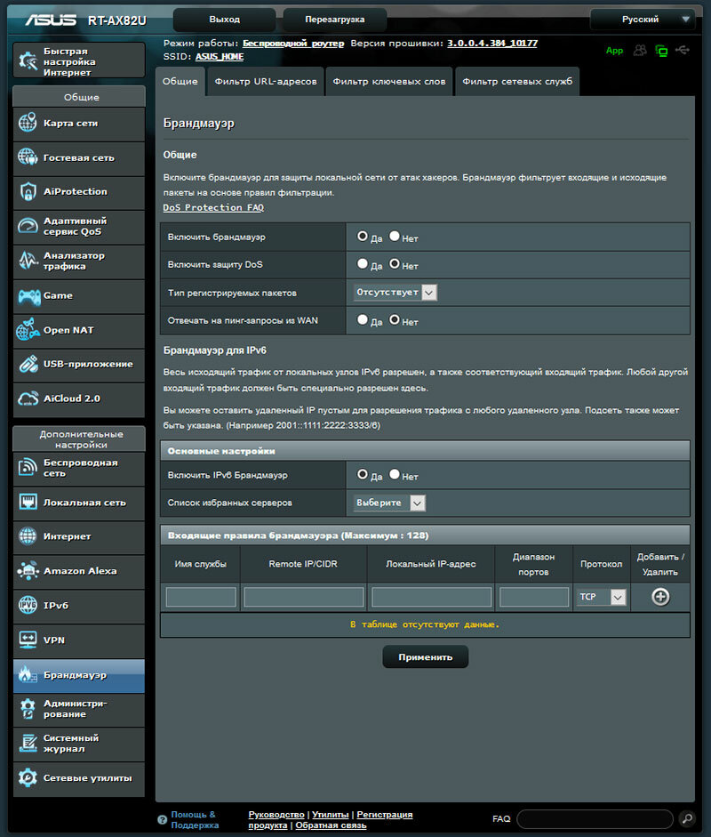Click the guest users status icon
This screenshot has width=711, height=837.
click(640, 51)
